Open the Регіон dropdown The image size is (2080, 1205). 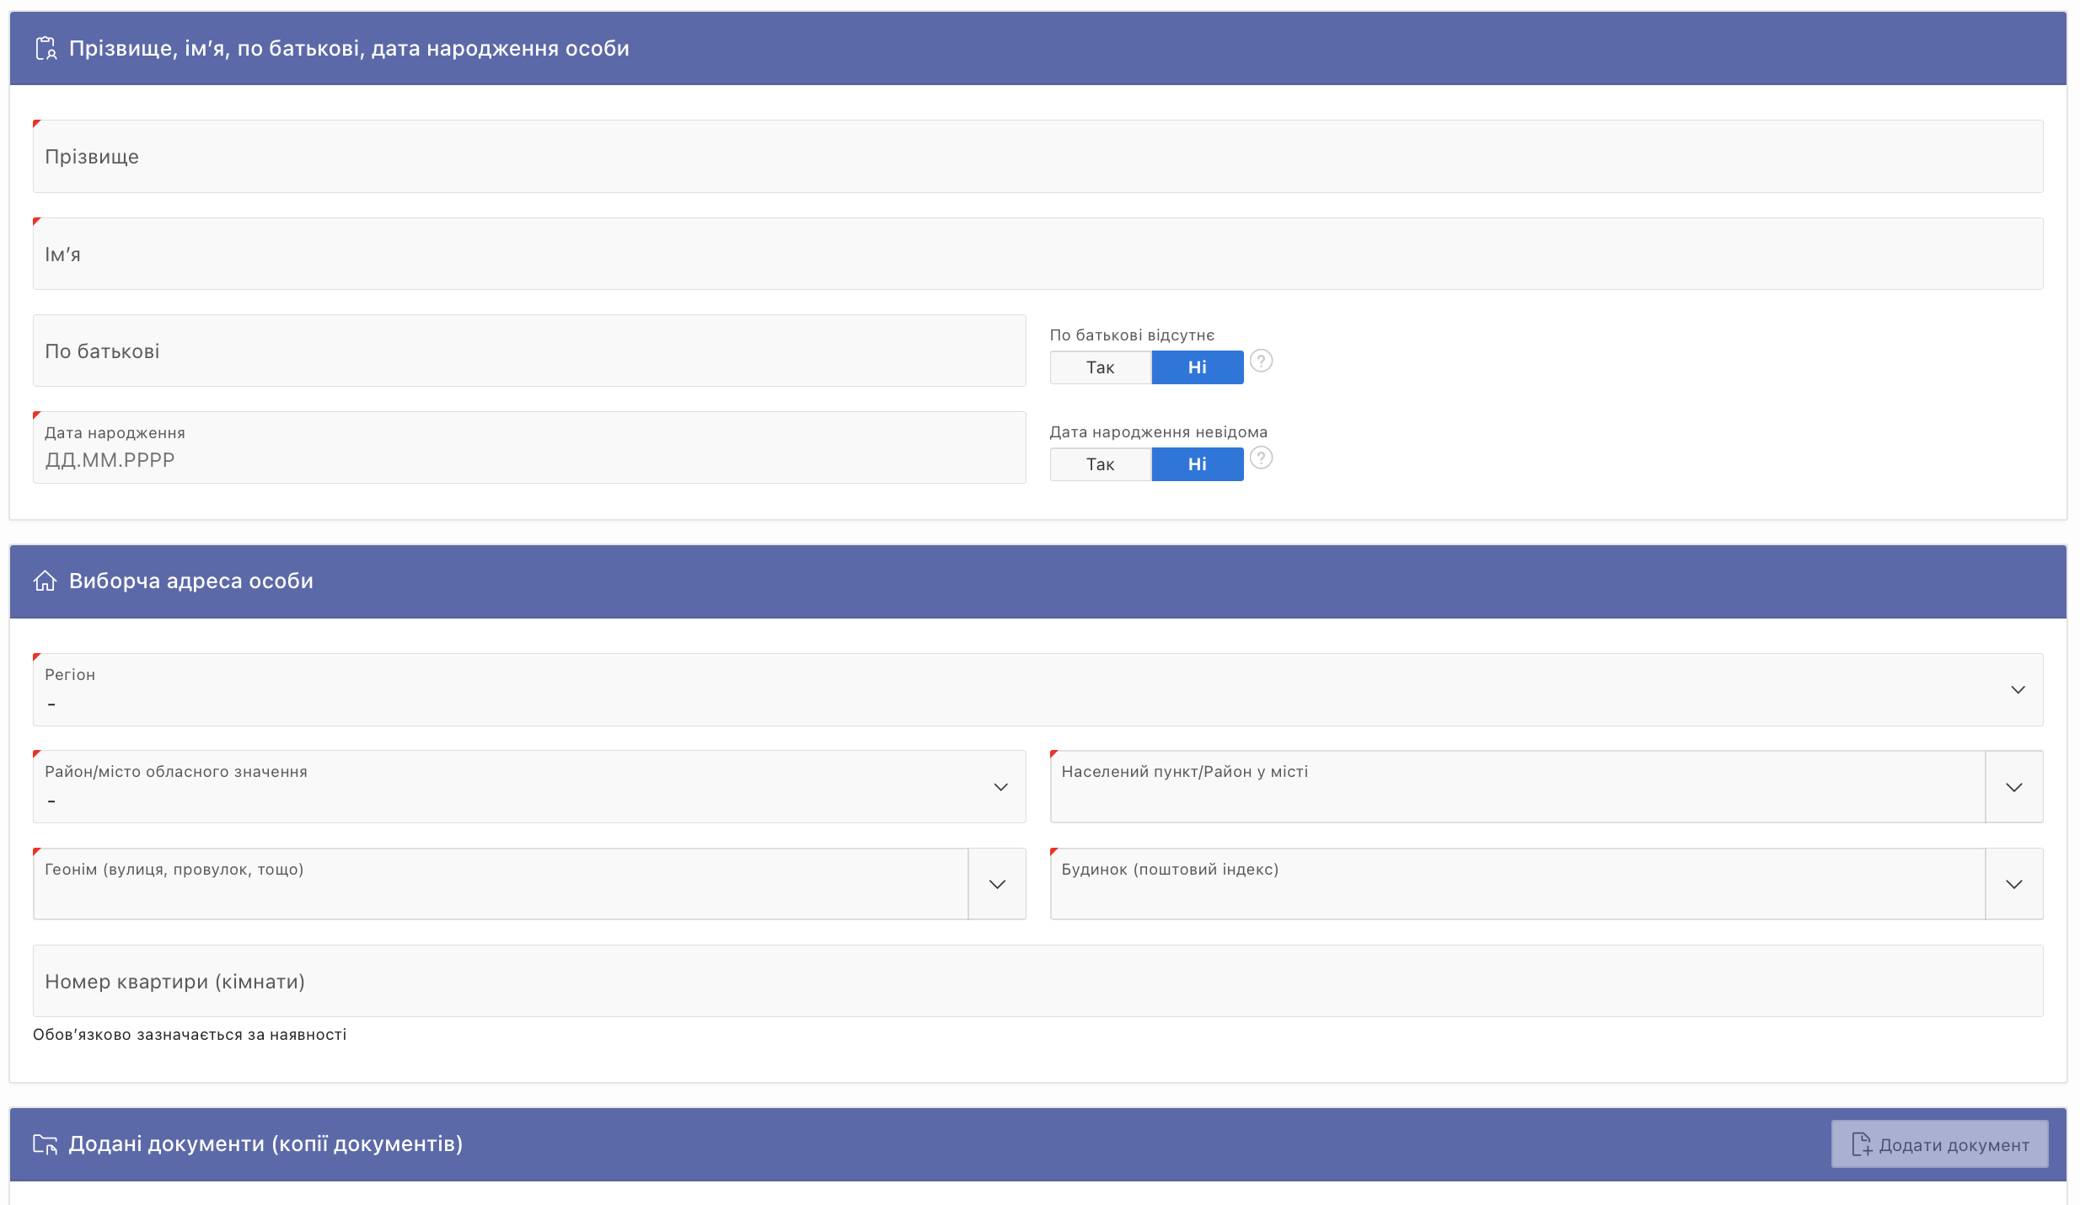pyautogui.click(x=2018, y=690)
